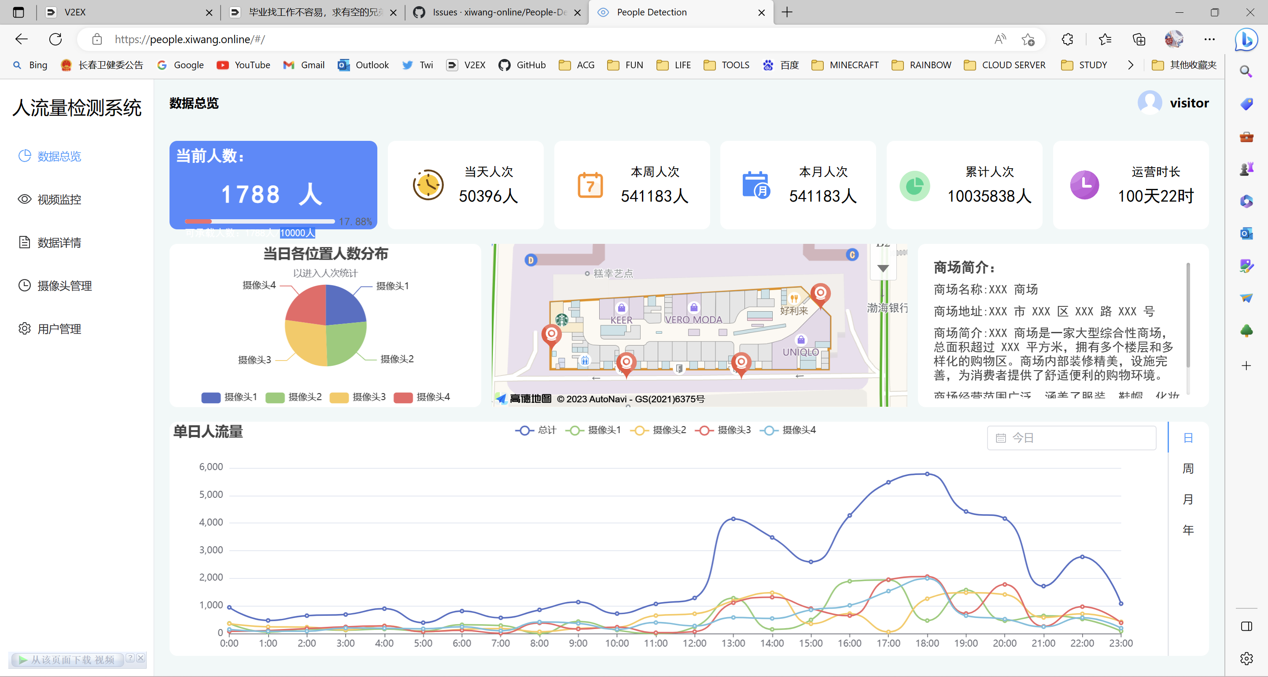Viewport: 1268px width, 677px height.
Task: Switch to the 周 tab for weekly view
Action: click(x=1188, y=468)
